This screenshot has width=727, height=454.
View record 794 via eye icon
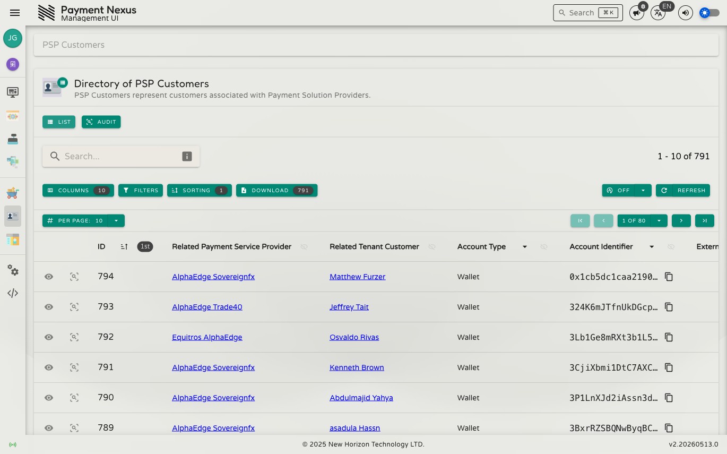coord(49,277)
